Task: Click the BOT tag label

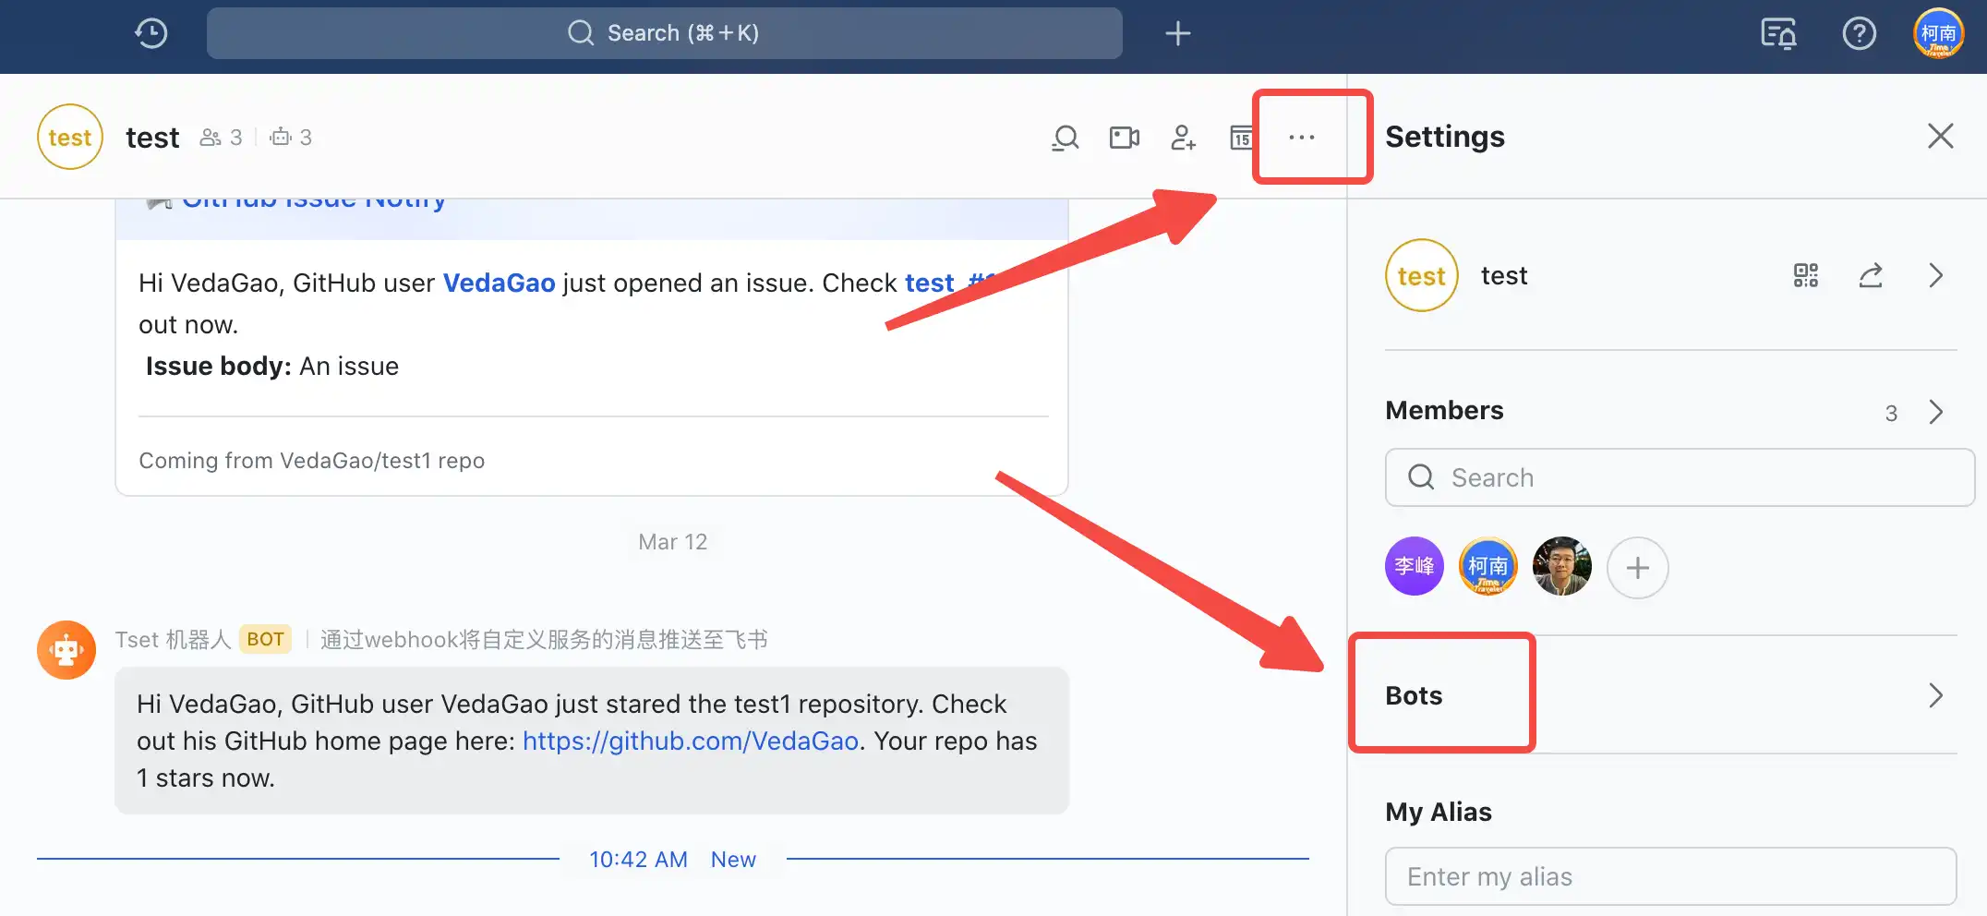Action: 265,639
